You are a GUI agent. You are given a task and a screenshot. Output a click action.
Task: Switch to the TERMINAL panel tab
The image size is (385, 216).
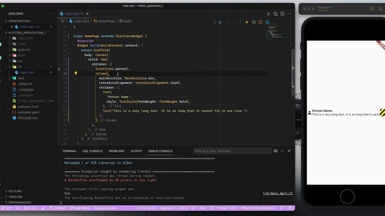[x=70, y=151]
